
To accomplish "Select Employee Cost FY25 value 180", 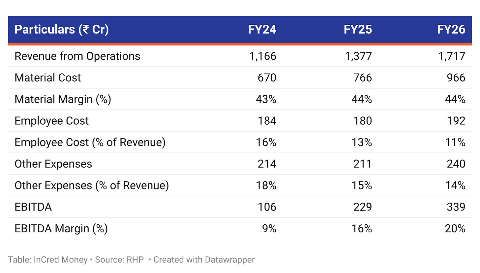I will pos(363,121).
